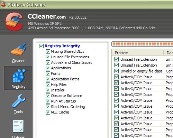Uncheck the Invalid or empty file class result

pos(116,71)
